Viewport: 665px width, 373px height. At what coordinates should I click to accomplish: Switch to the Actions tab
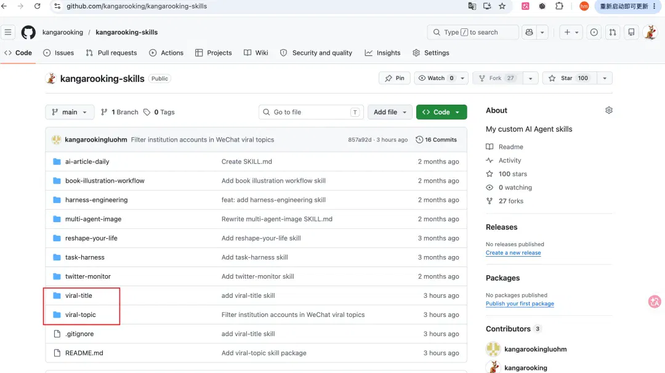pos(166,52)
